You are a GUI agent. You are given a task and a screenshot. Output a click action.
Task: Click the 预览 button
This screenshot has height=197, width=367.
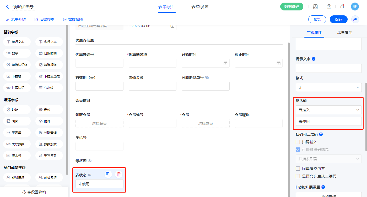coord(317,19)
